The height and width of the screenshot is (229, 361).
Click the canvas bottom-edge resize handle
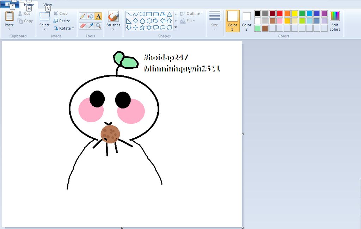[x=122, y=228]
